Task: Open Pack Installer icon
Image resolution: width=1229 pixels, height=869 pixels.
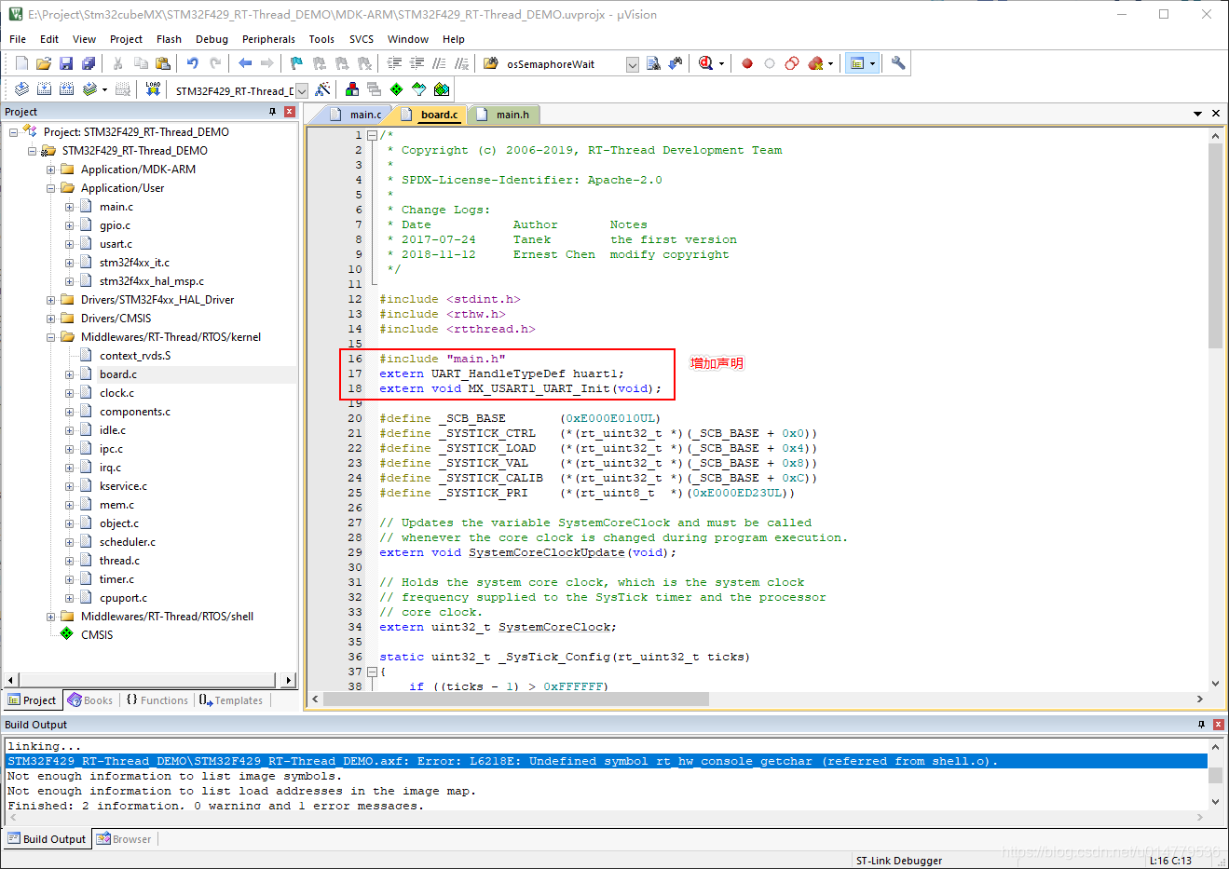Action: tap(442, 89)
